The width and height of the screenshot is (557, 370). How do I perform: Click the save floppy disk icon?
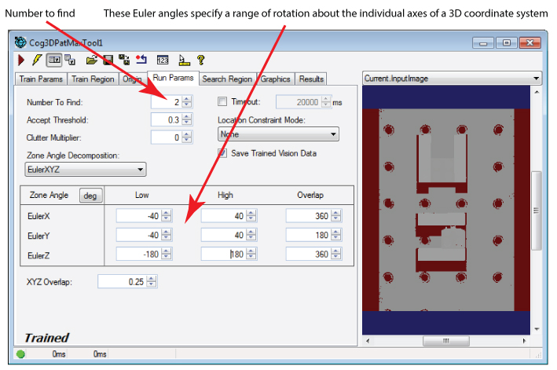[x=108, y=60]
